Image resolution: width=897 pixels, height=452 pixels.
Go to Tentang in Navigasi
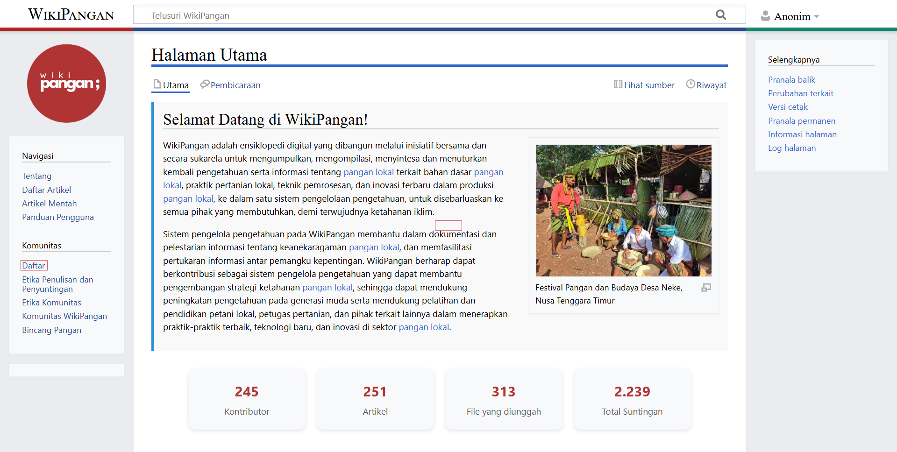tap(37, 176)
